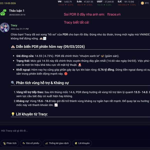The width and height of the screenshot is (150, 150).
Task: Click the lightbulb icon on Lời khuyên button
Action: 76,143
